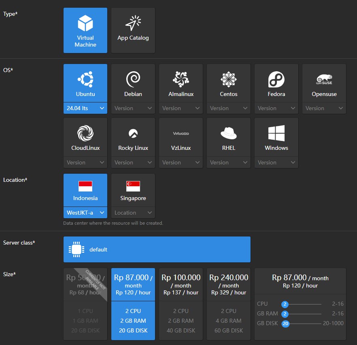The image size is (357, 345).
Task: Choose Singapore as the location
Action: tap(133, 190)
